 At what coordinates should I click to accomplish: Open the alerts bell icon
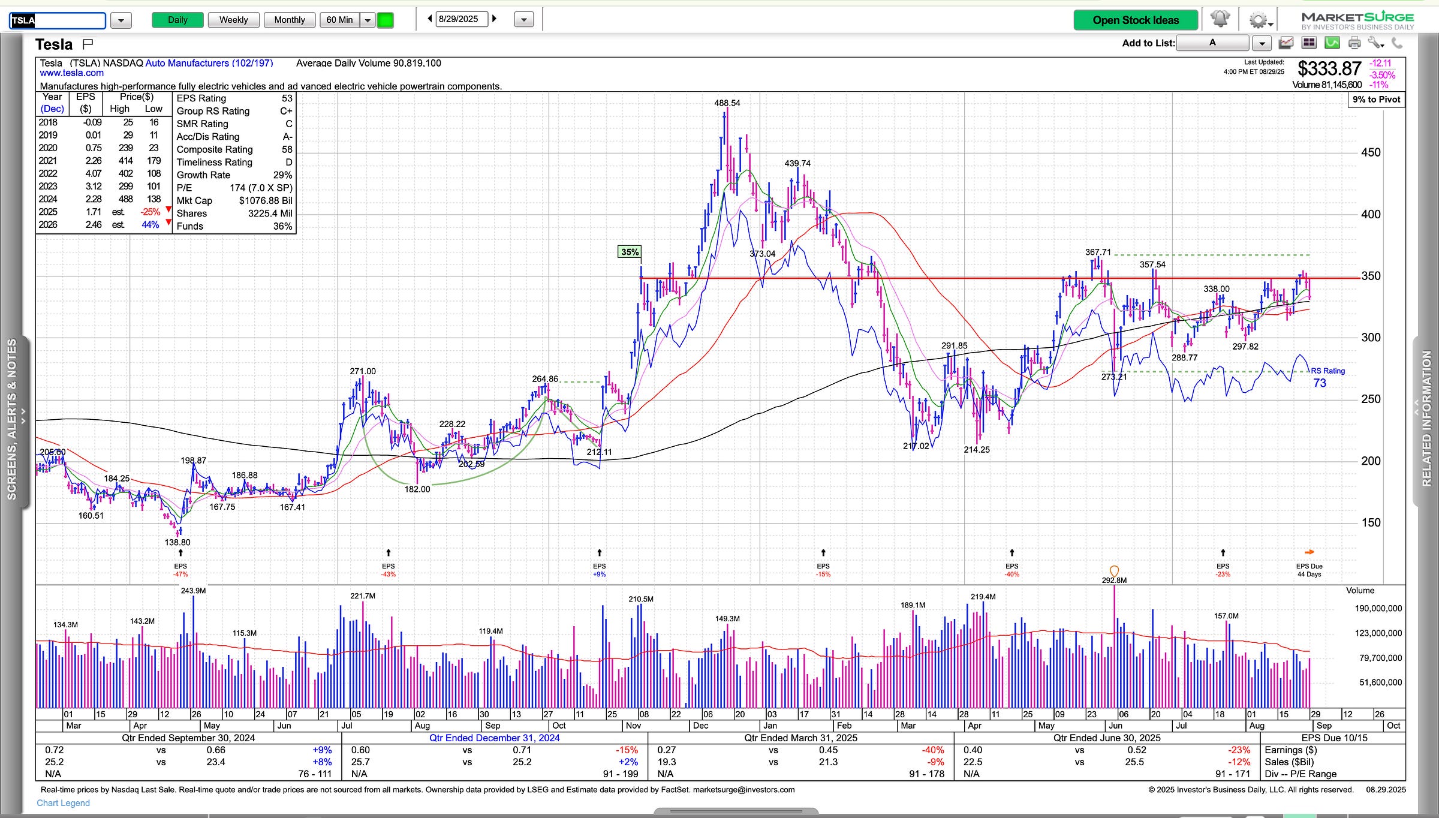[1220, 19]
